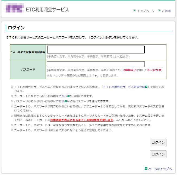Click external-link icon after 新規登録 link

[x=146, y=87]
